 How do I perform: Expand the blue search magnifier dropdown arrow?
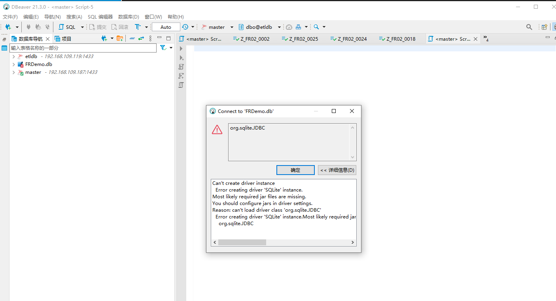coord(324,27)
